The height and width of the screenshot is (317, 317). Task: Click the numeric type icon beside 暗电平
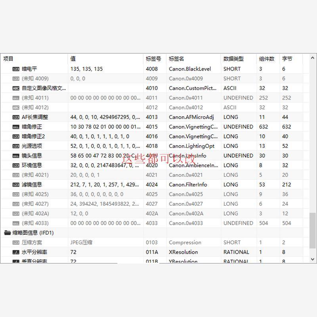click(16, 69)
